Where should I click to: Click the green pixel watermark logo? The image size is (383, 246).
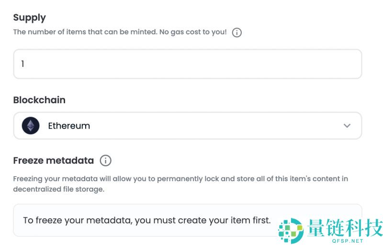click(291, 231)
